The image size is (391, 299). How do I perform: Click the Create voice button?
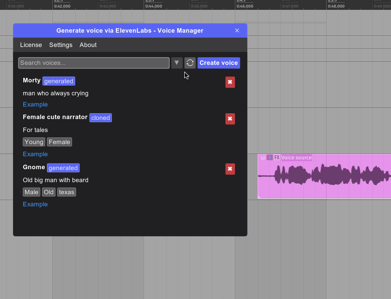coord(219,63)
